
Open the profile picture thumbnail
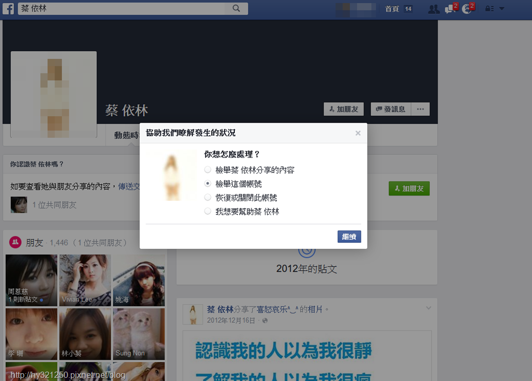[54, 95]
